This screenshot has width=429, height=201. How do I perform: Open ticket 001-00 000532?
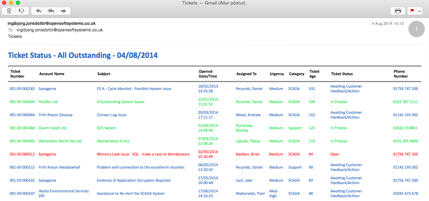[22, 180]
